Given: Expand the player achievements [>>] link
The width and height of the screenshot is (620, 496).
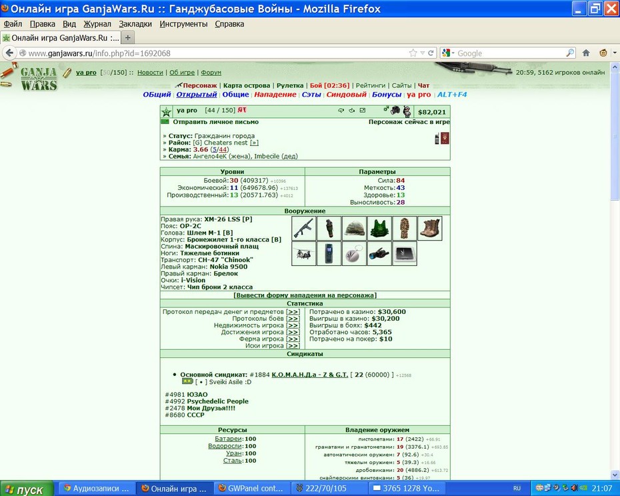Looking at the screenshot, I should click(293, 332).
